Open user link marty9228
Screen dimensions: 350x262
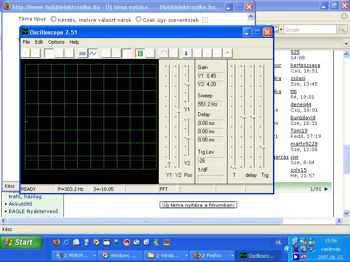coord(304,144)
